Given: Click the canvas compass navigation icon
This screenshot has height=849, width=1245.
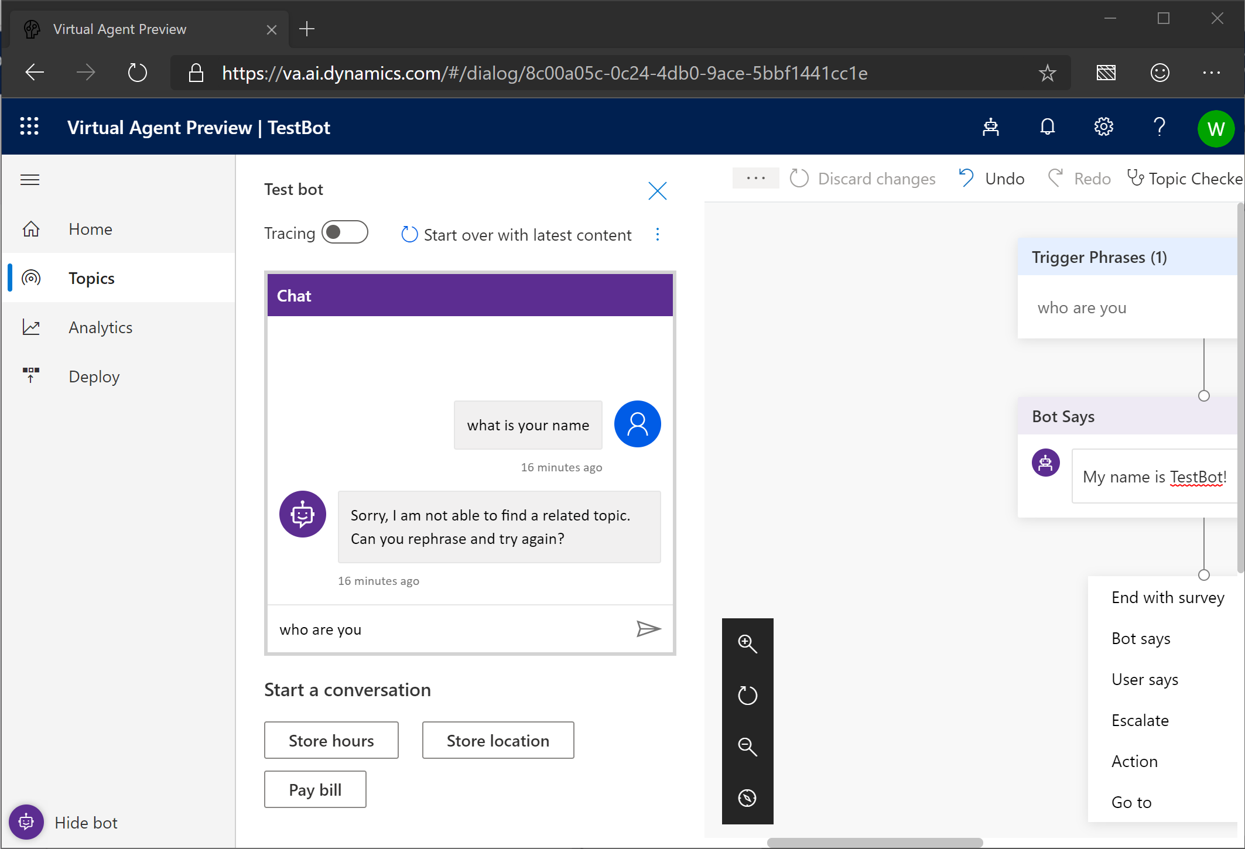Looking at the screenshot, I should 747,798.
